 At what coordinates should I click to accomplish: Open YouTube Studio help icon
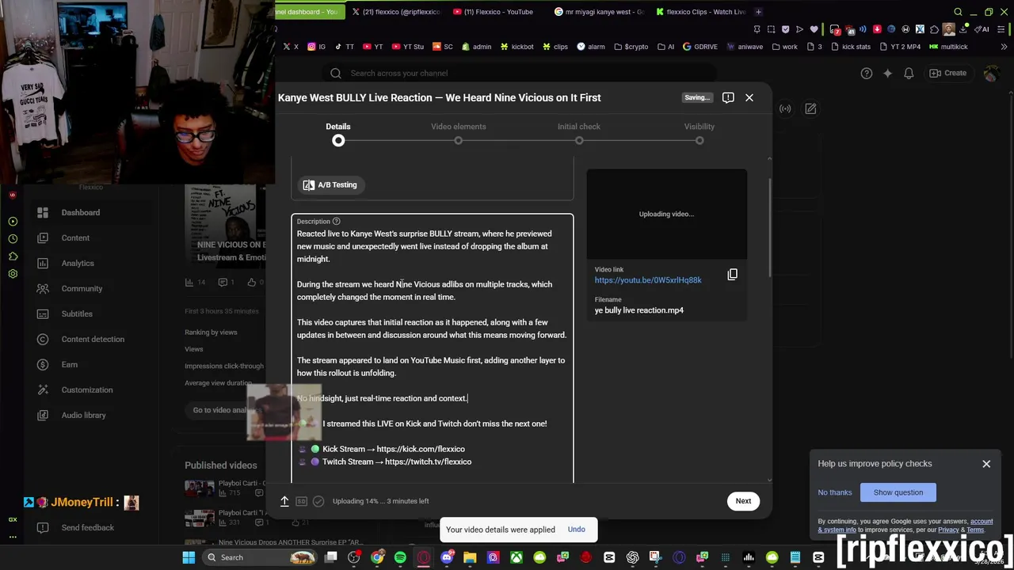click(x=867, y=73)
